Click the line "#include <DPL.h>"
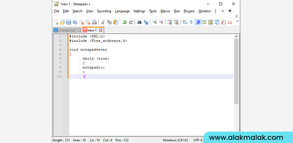 (x=87, y=36)
